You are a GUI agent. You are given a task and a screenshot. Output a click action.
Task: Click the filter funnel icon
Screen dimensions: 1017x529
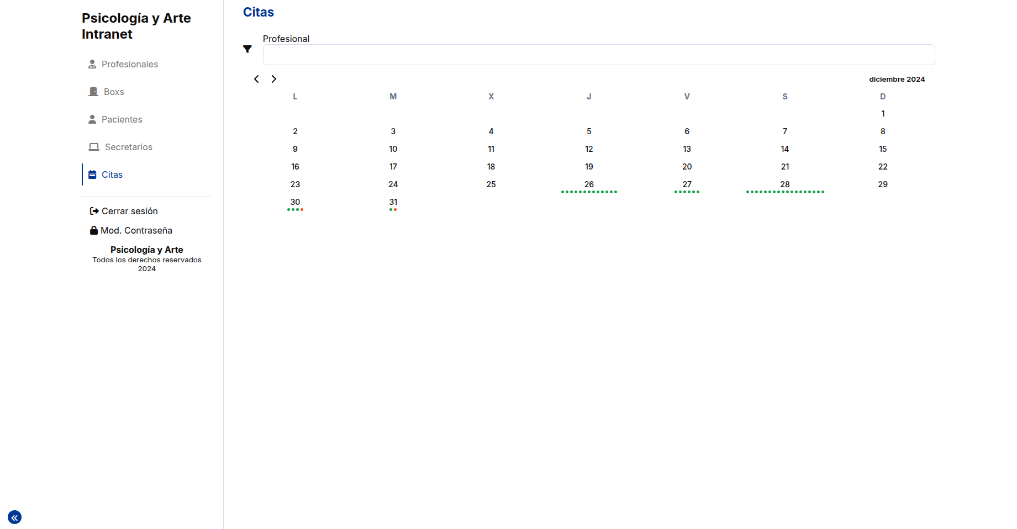(247, 49)
